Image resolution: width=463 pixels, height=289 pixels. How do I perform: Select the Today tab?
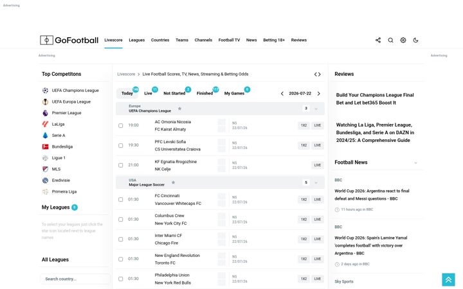127,93
